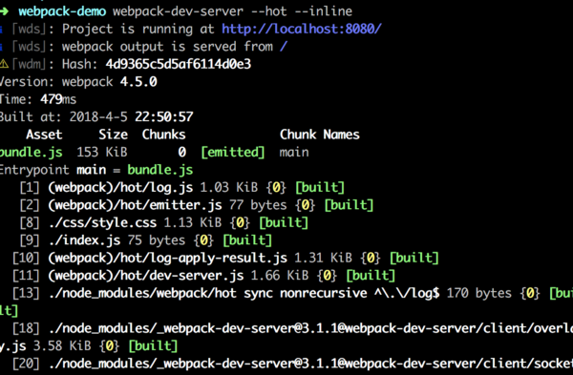Click the module index [13]
The width and height of the screenshot is (573, 375).
click(x=26, y=293)
